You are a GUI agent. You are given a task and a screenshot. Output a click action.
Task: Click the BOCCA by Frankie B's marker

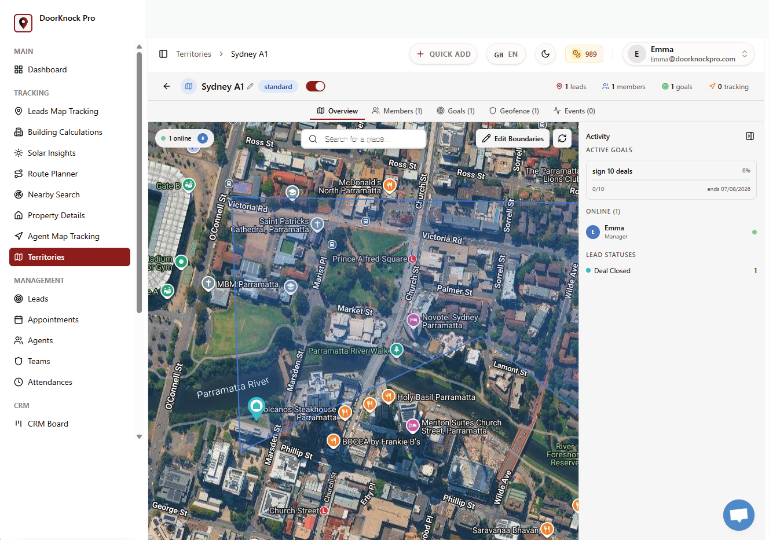(333, 441)
